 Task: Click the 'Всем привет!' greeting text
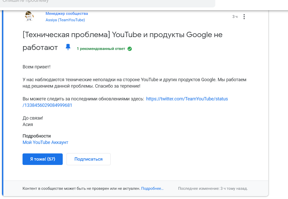(36, 67)
